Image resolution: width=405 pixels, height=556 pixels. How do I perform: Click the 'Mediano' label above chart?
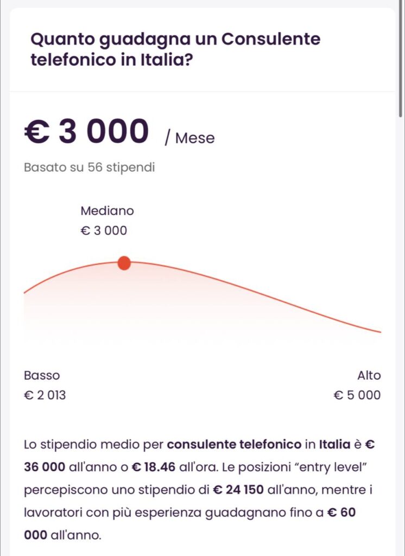click(107, 211)
